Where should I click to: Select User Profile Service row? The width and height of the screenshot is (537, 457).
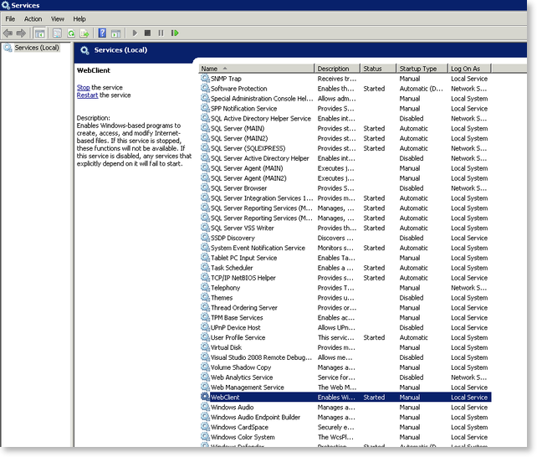click(x=346, y=337)
